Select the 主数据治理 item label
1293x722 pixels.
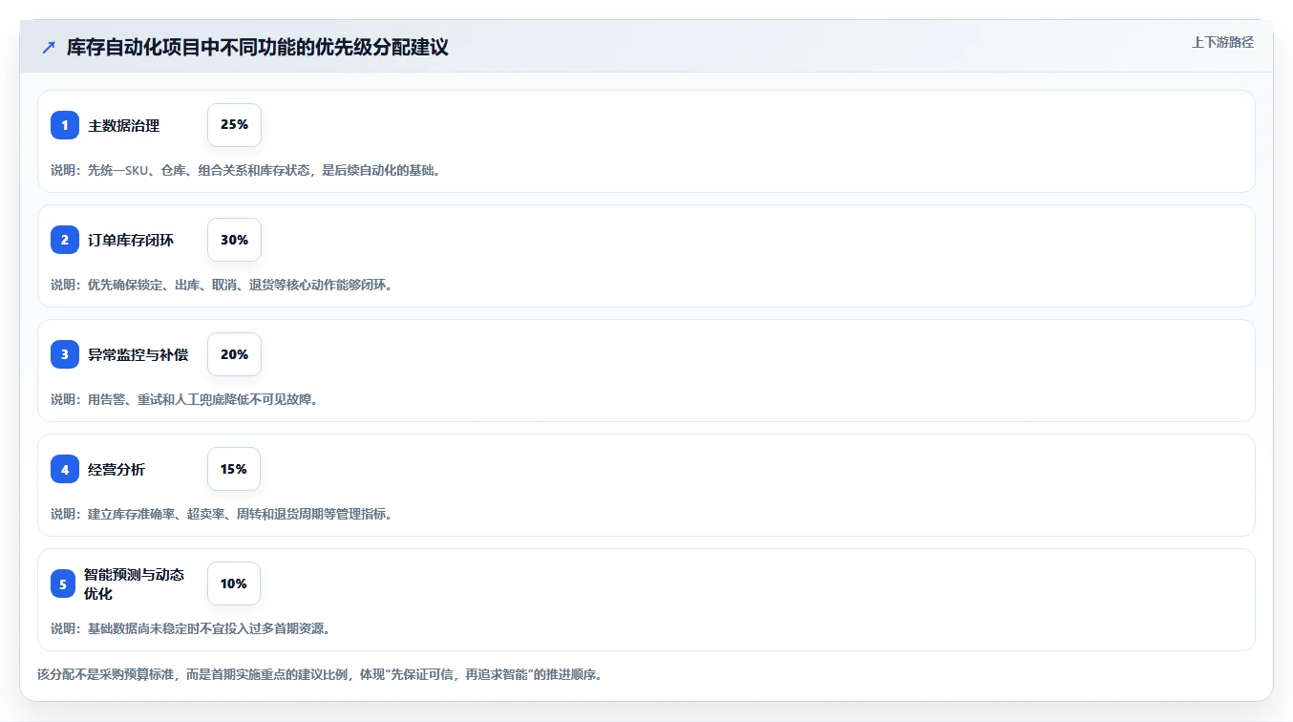(124, 125)
